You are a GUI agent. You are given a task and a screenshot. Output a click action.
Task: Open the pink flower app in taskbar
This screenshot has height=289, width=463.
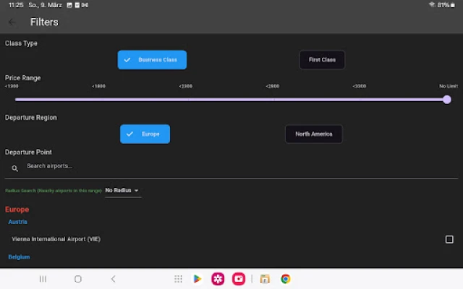tap(218, 279)
